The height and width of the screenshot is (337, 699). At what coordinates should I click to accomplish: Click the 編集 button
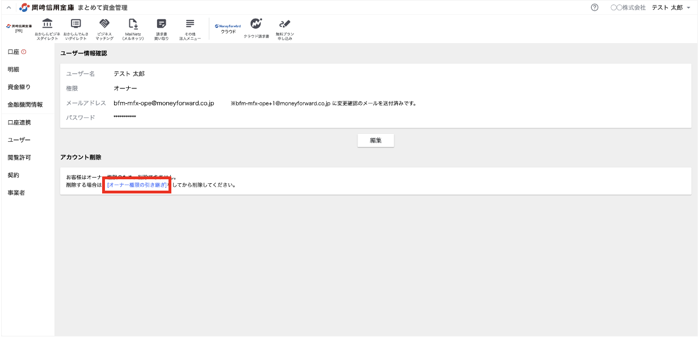click(376, 140)
